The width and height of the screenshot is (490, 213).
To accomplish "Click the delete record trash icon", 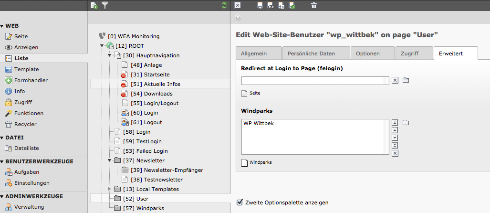I will 313,6.
